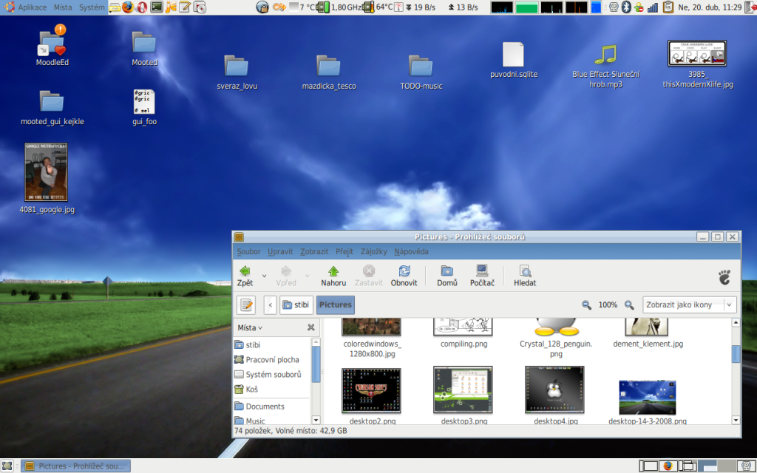Select the desktop4.jpg thumbnail
The width and height of the screenshot is (757, 473).
pyautogui.click(x=554, y=389)
